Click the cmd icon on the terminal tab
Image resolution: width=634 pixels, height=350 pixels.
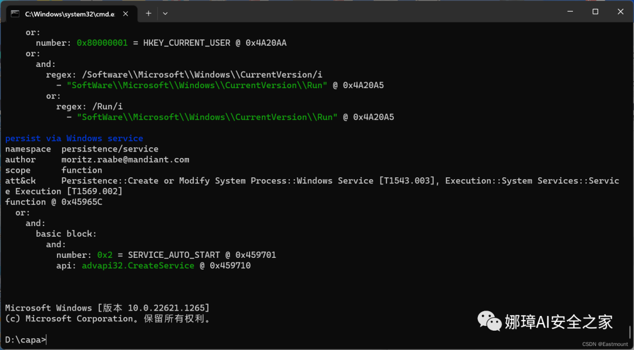(x=15, y=14)
